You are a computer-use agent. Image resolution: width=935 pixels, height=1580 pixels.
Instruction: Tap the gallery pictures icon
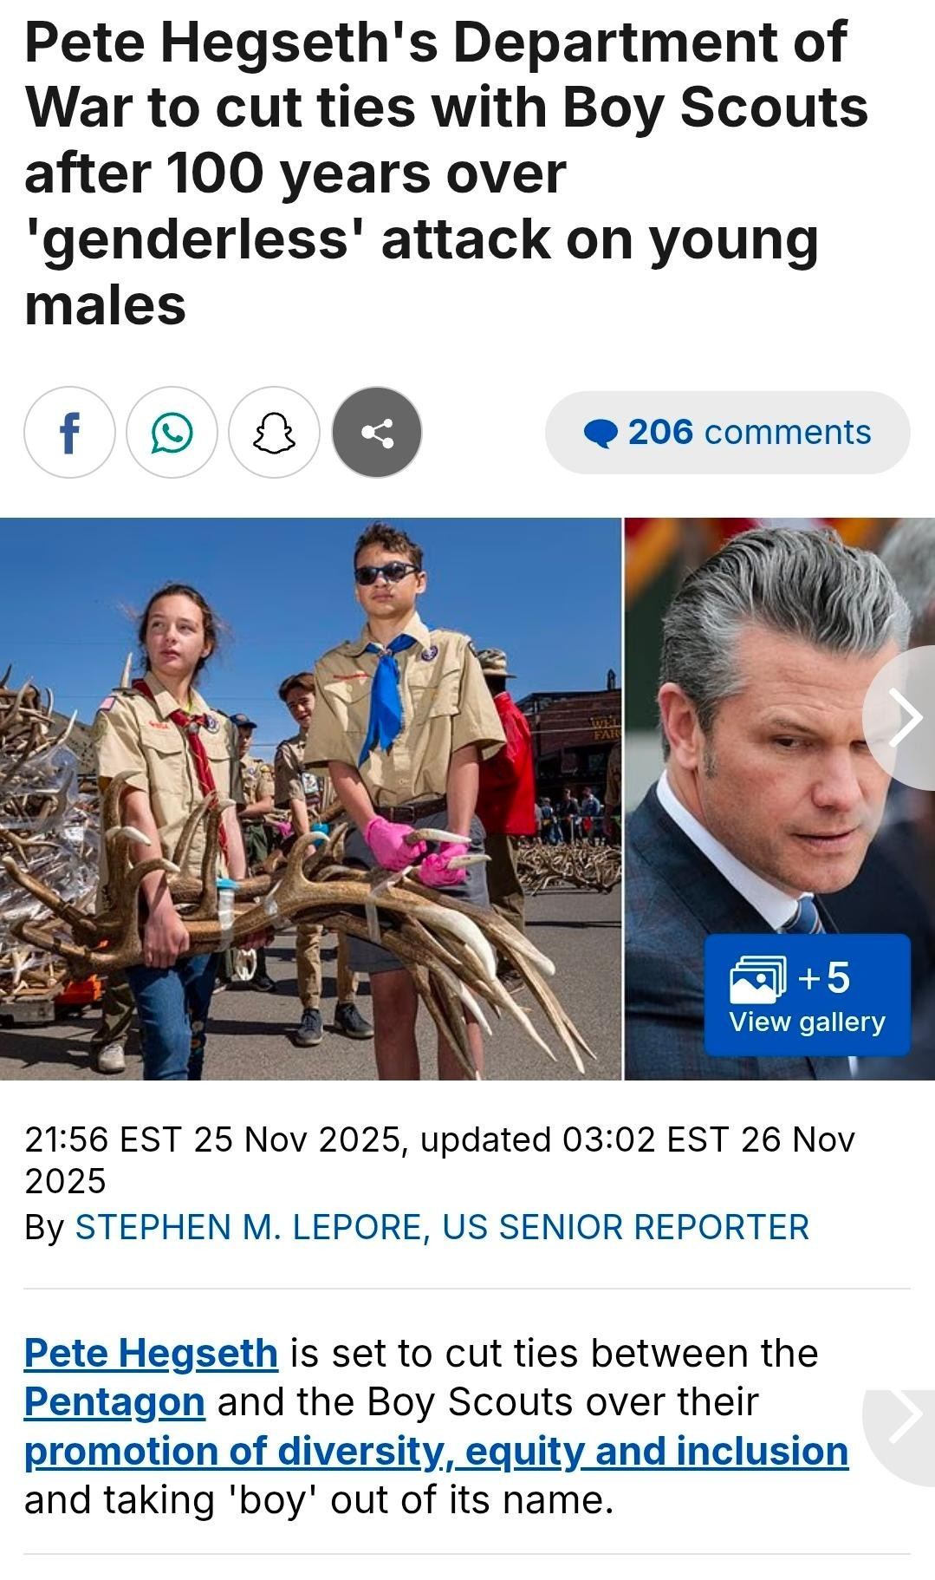tap(758, 980)
